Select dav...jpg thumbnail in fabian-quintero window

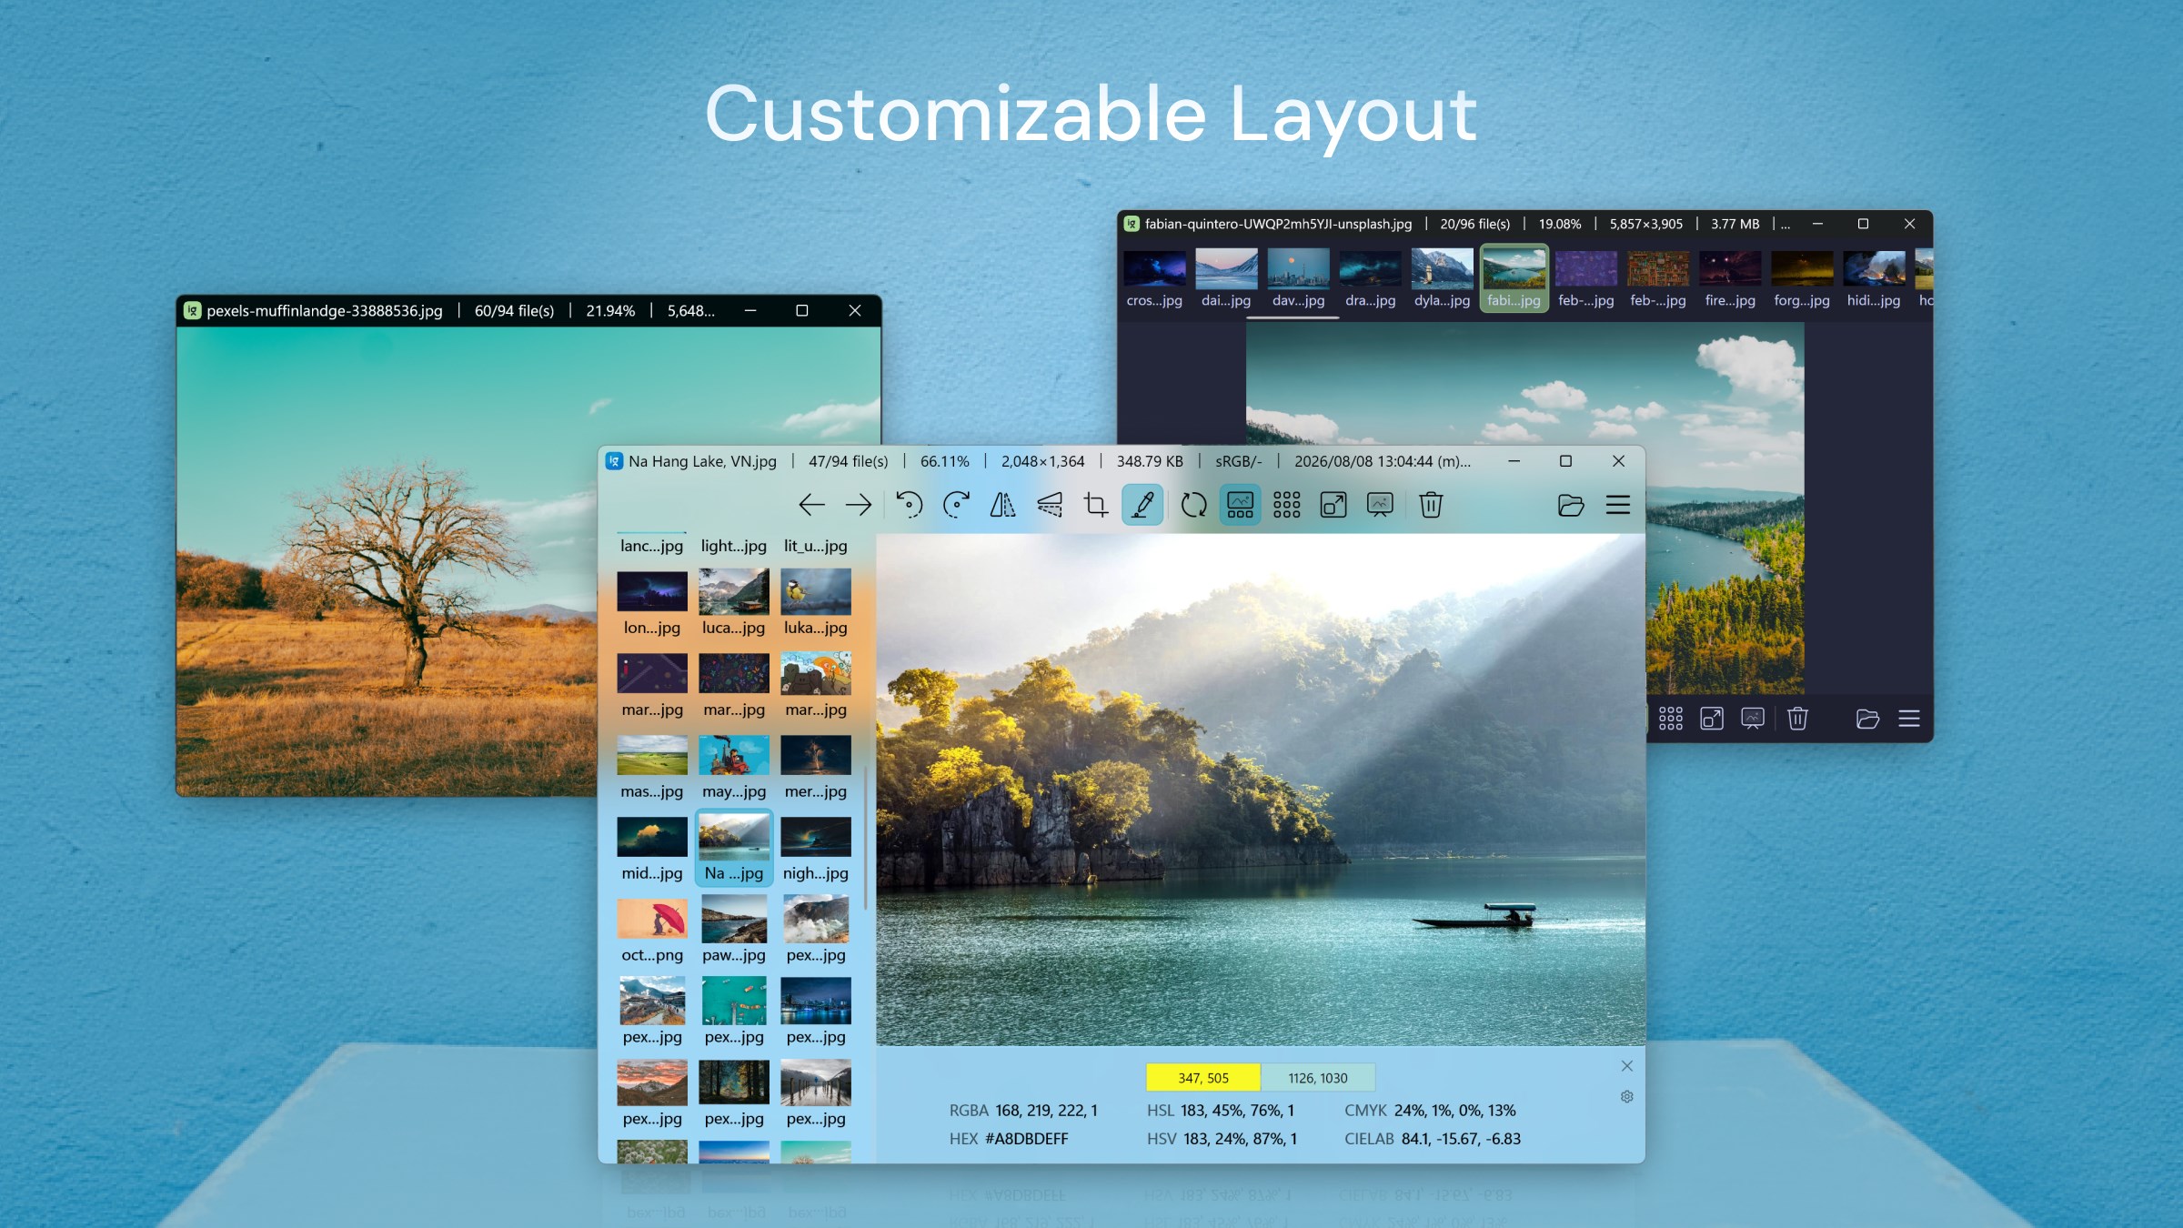[1298, 279]
